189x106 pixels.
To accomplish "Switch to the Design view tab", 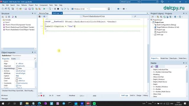I will pyautogui.click(x=139, y=95).
